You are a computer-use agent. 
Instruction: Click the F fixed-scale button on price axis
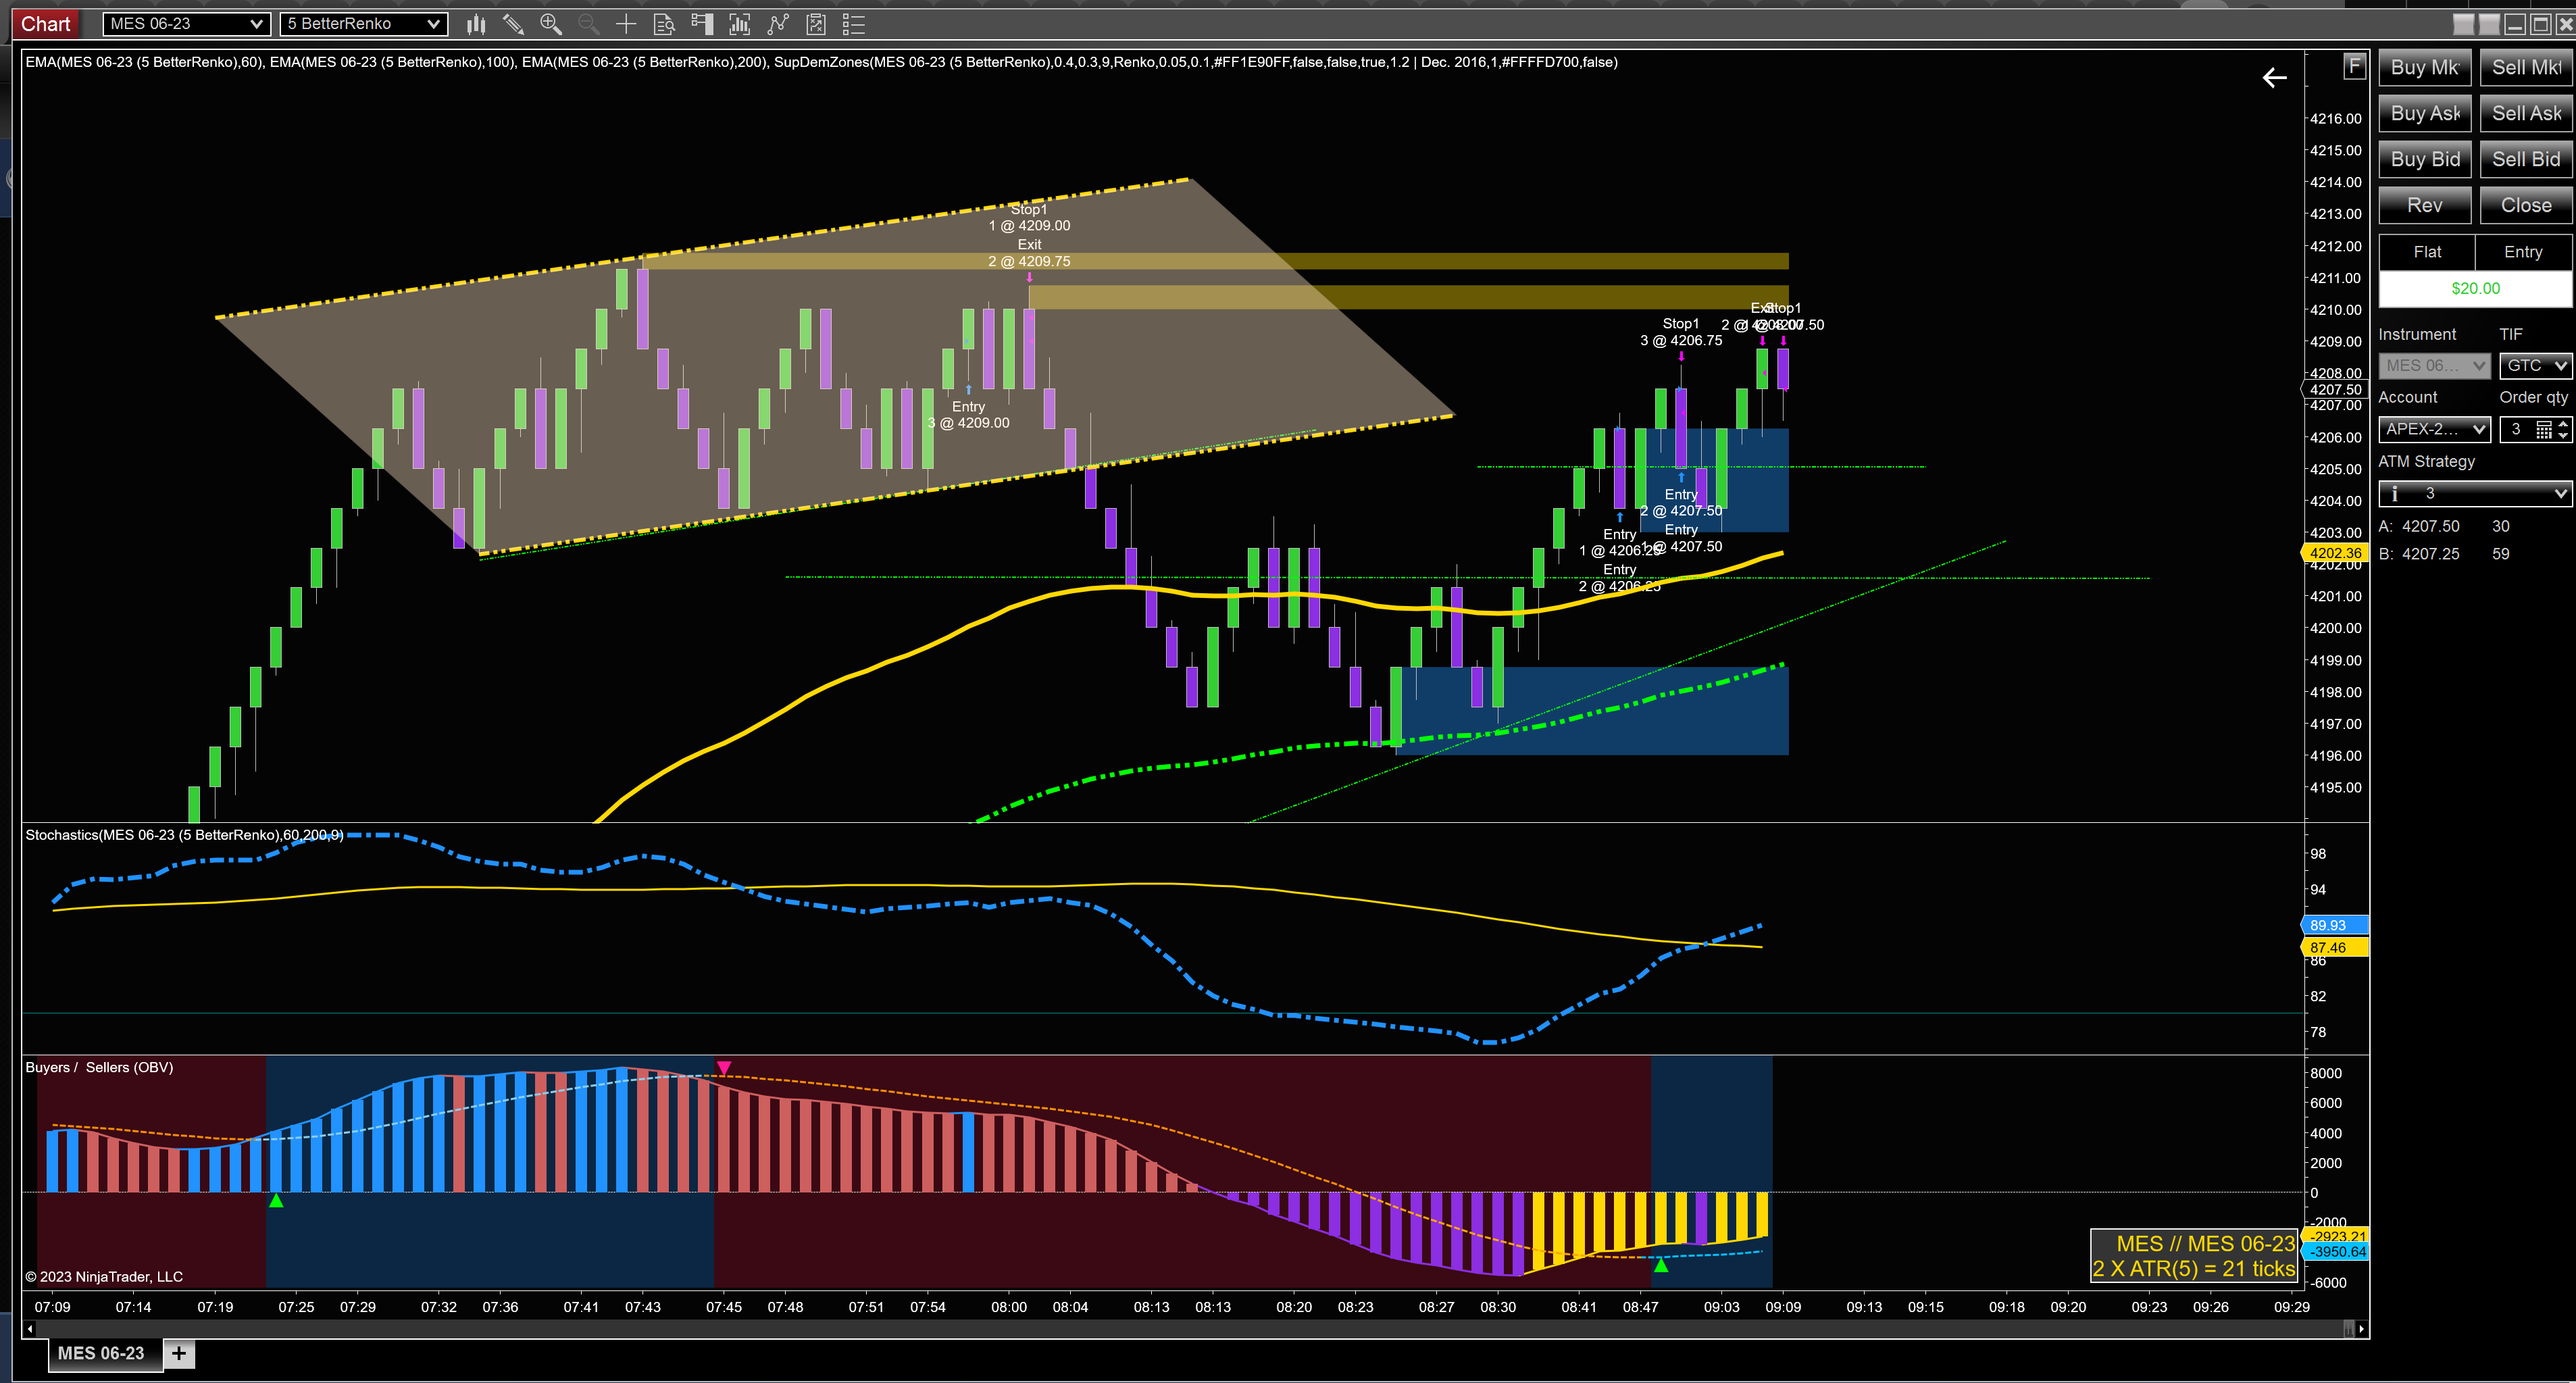click(x=2354, y=66)
